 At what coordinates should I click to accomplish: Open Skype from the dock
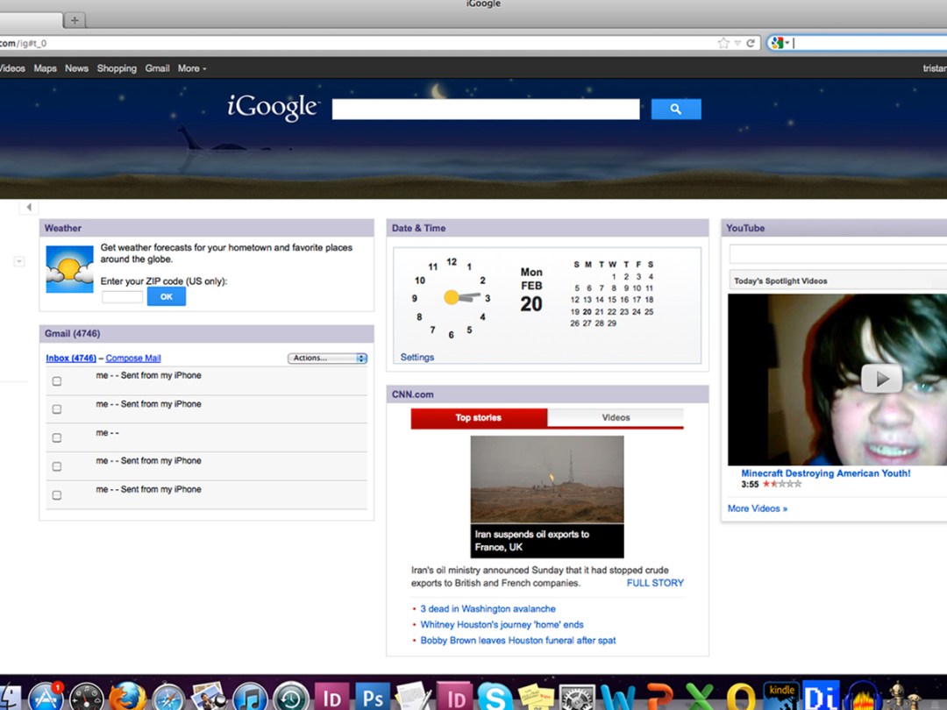(495, 698)
